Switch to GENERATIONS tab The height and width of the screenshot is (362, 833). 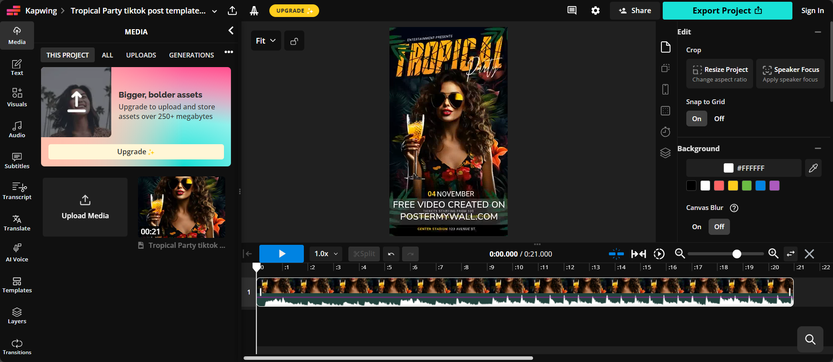click(x=192, y=55)
